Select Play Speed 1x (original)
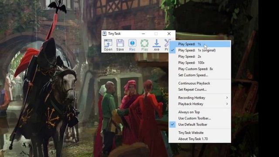Screen dimensions: 279x157 [200, 50]
